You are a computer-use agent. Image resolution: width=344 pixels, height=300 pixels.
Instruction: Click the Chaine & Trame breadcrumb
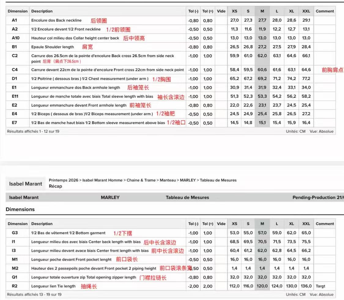(141, 180)
